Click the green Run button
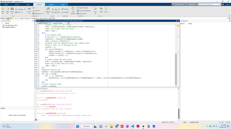The height and width of the screenshot is (129, 231). coord(95,9)
